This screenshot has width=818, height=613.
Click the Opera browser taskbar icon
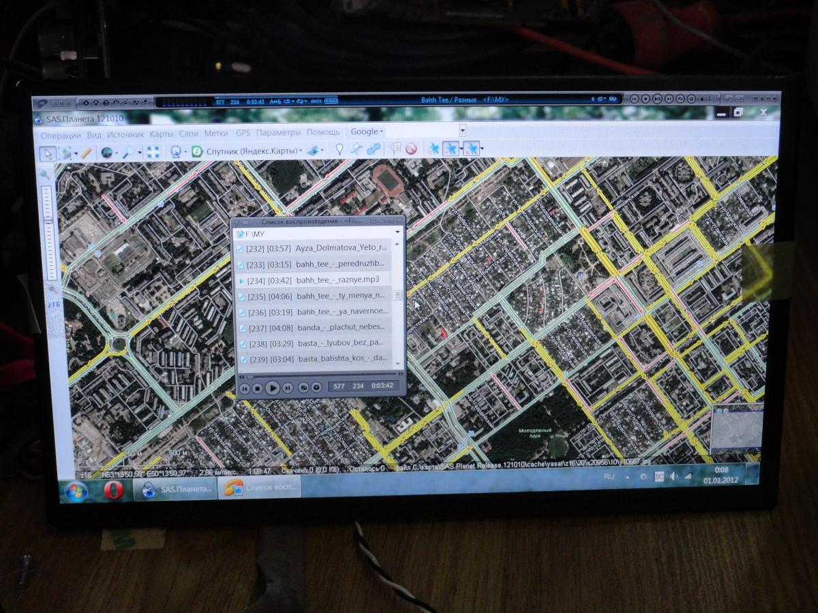pyautogui.click(x=113, y=490)
